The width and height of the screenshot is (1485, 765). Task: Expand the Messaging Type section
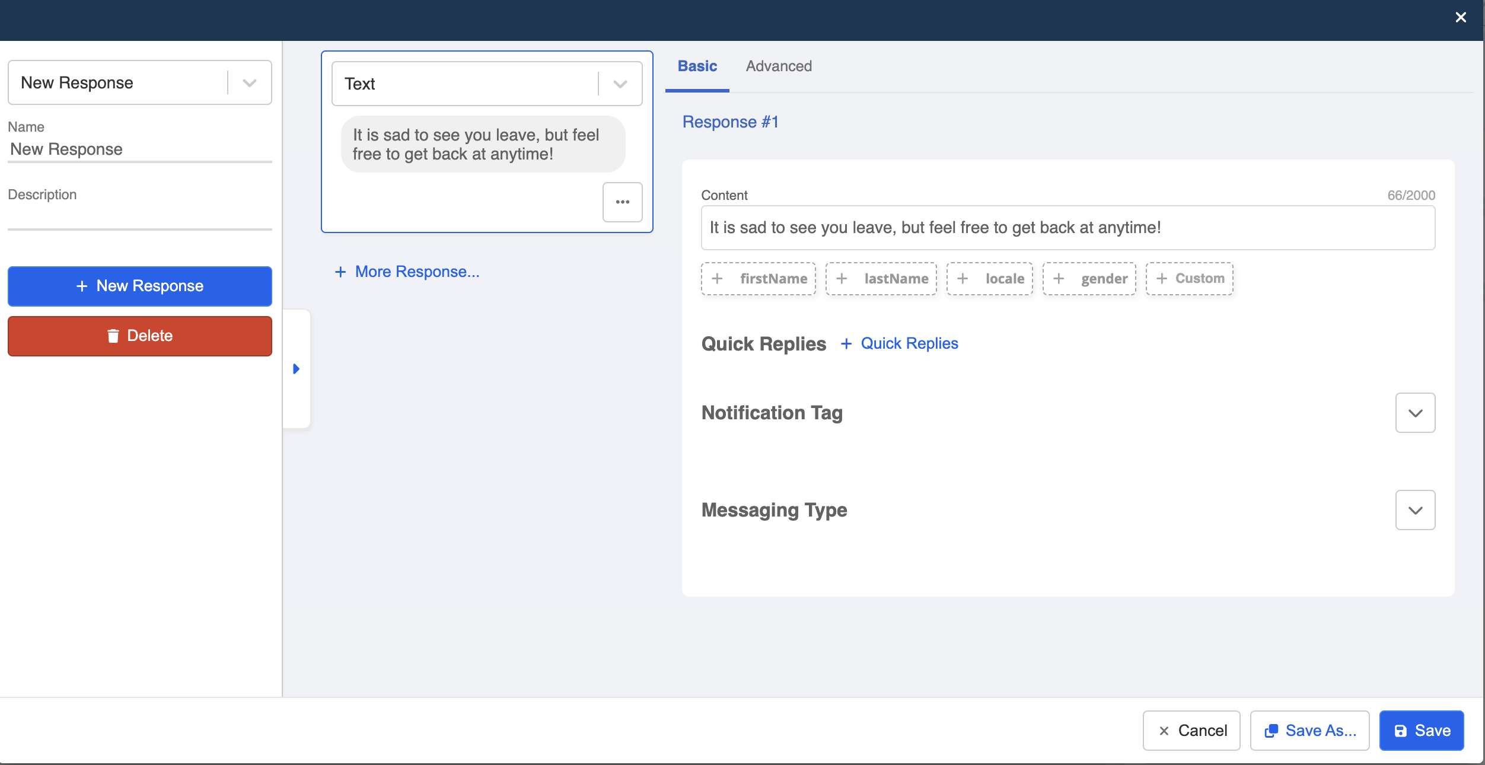tap(1415, 511)
